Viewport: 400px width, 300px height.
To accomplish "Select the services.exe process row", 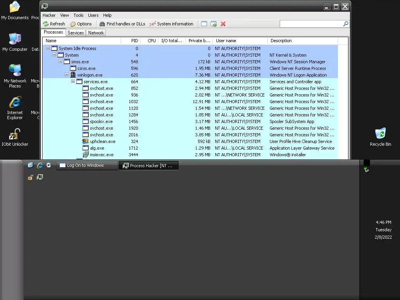I will [190, 82].
